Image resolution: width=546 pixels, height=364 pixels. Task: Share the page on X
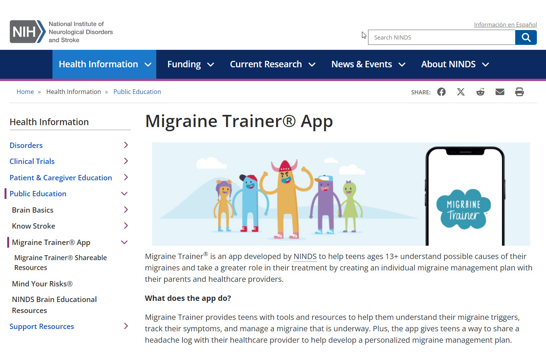click(x=461, y=92)
